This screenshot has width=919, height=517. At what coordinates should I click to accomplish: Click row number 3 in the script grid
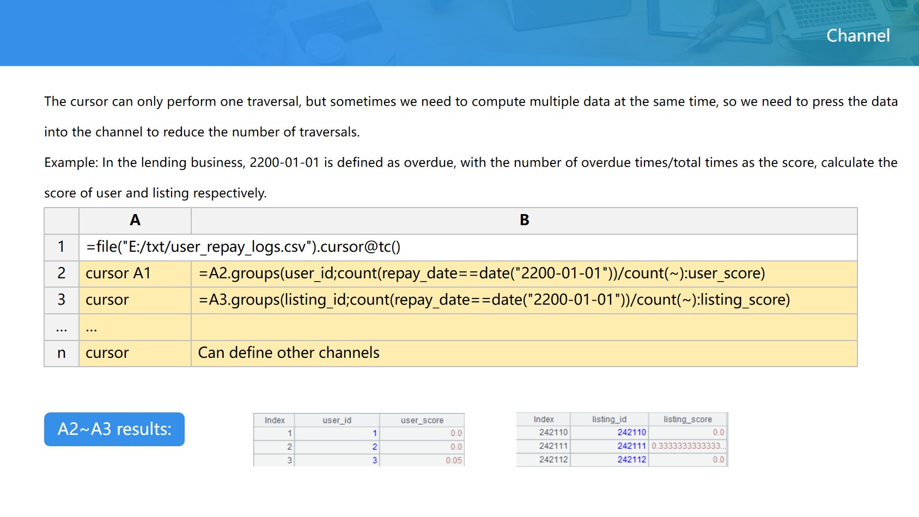click(x=62, y=300)
